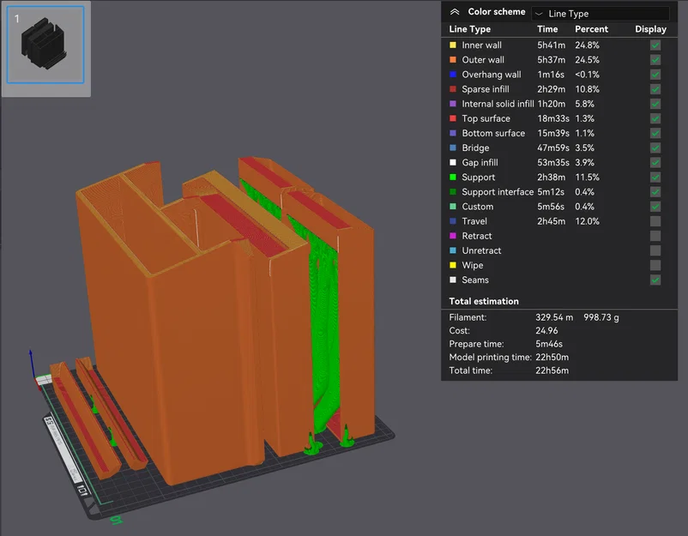Image resolution: width=688 pixels, height=536 pixels.
Task: Click the blue Overhang wall color swatch
Action: [x=453, y=75]
